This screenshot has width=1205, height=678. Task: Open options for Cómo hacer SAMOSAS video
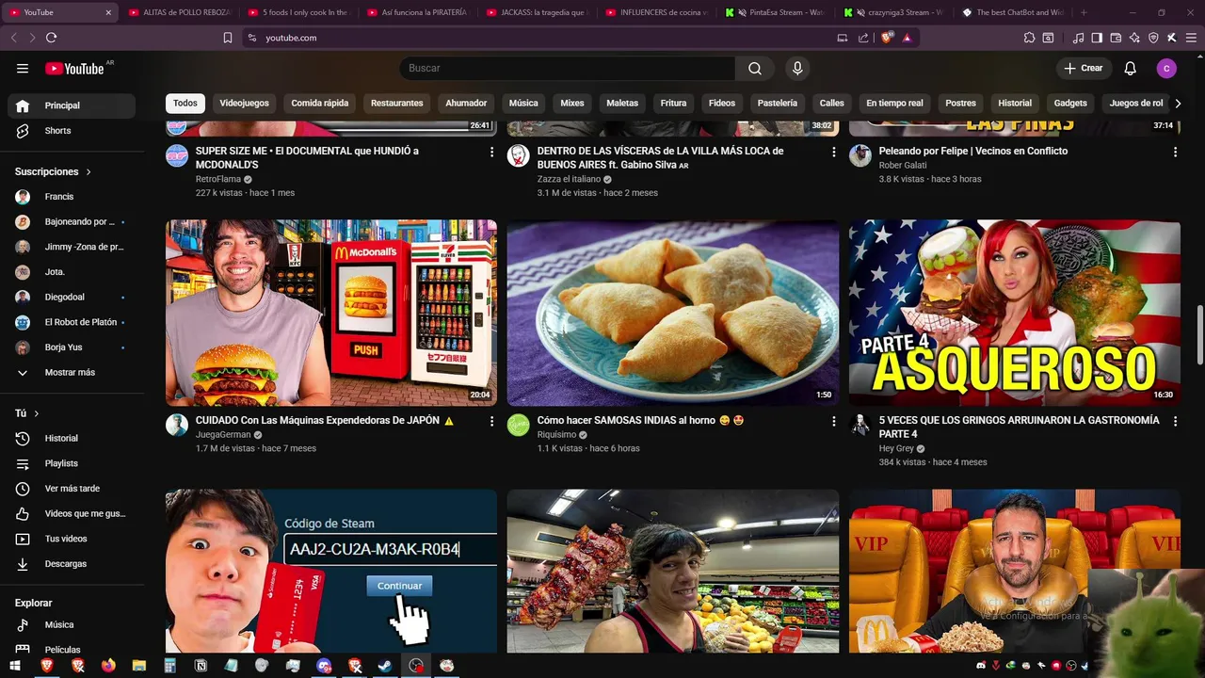point(833,421)
